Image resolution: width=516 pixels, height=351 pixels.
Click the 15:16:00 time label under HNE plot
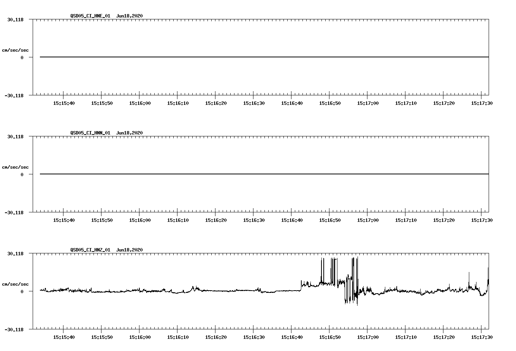(140, 103)
